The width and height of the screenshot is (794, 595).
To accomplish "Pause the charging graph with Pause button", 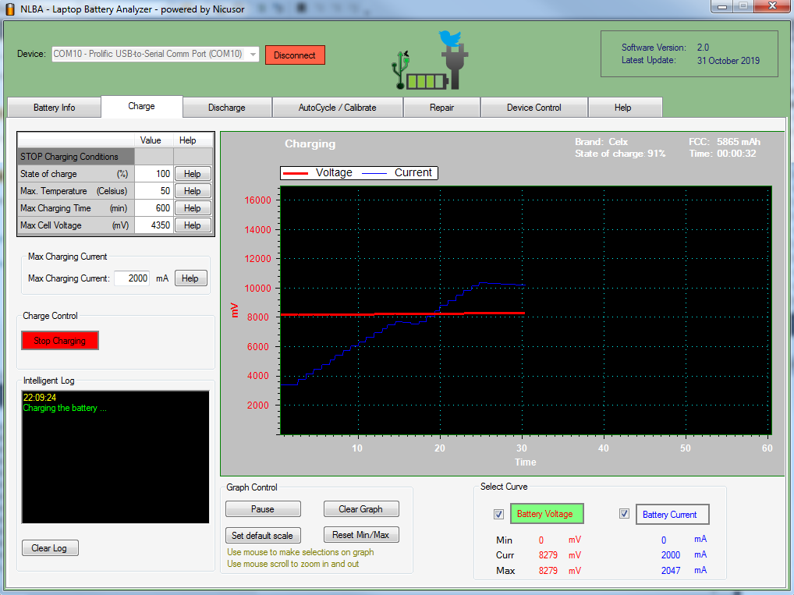I will 263,508.
